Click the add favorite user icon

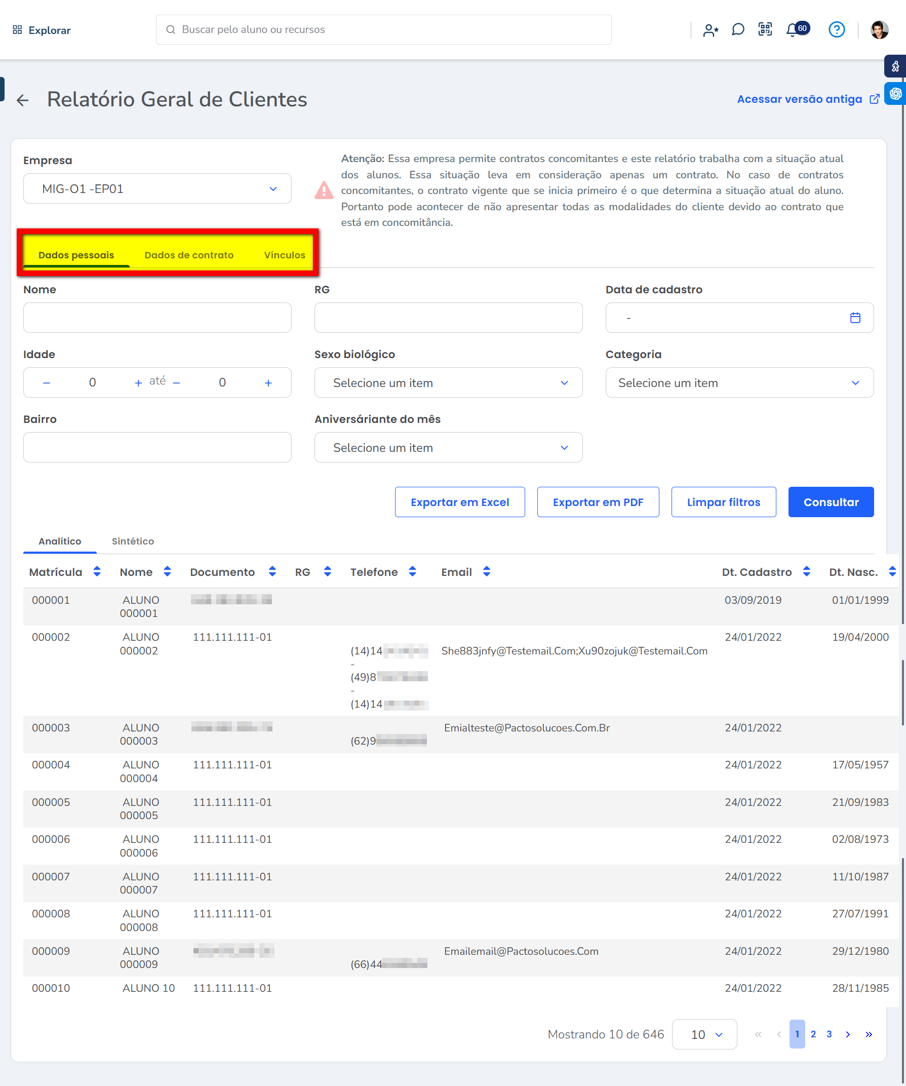(711, 30)
